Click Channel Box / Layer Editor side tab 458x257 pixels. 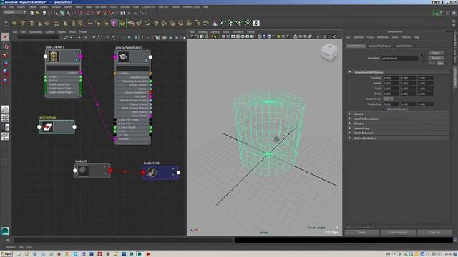[x=455, y=47]
